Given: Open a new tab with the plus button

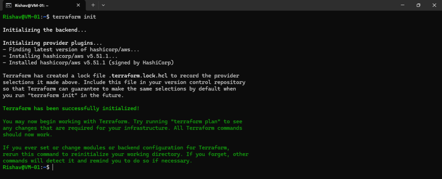Looking at the screenshot, I should tap(93, 5).
